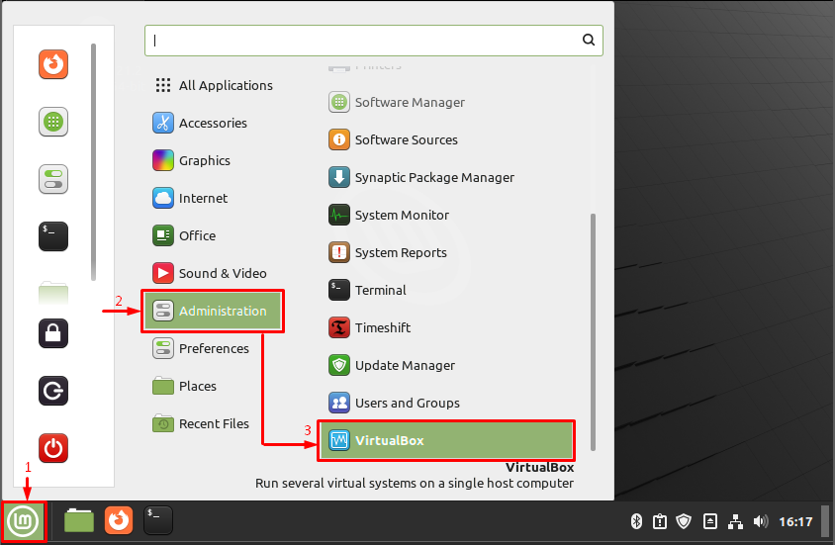Click the show desktop edge of the panel
The height and width of the screenshot is (545, 835).
[x=826, y=521]
